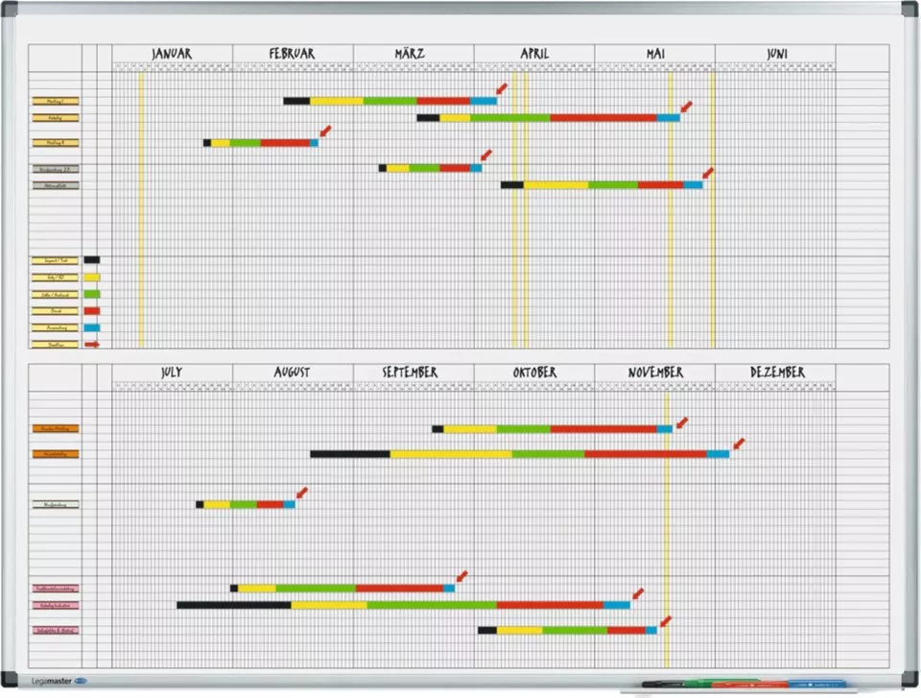Click the red arrow icon in the legend
This screenshot has width=921, height=698.
[92, 344]
